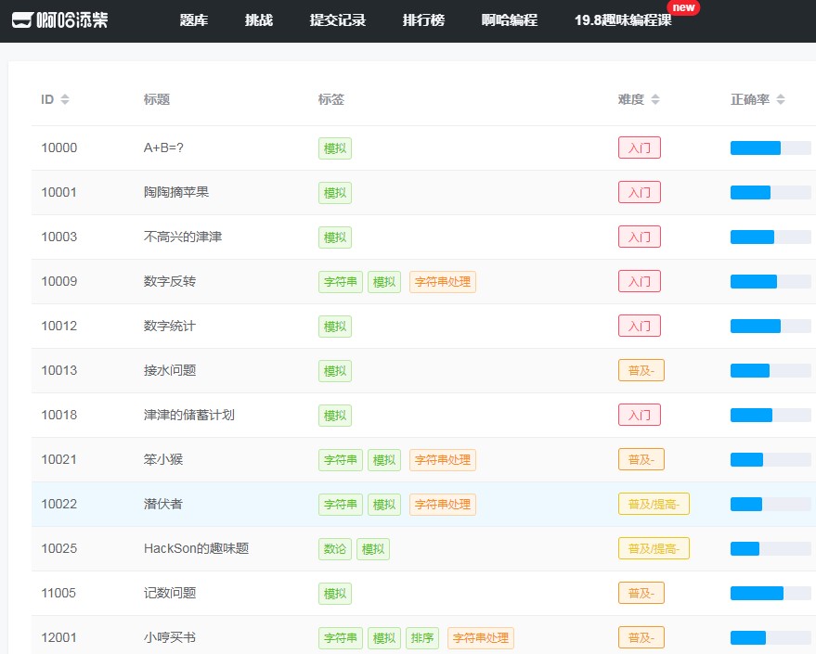The width and height of the screenshot is (816, 654).
Task: Click 模拟 tag in 陶陶摘苹果 row
Action: click(334, 193)
